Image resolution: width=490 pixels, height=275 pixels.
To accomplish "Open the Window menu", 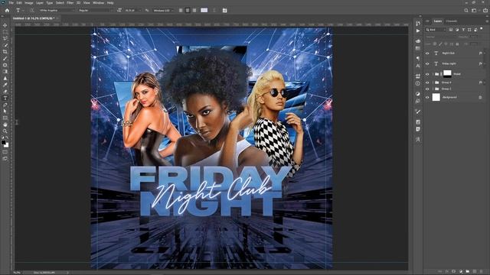I will [x=98, y=3].
